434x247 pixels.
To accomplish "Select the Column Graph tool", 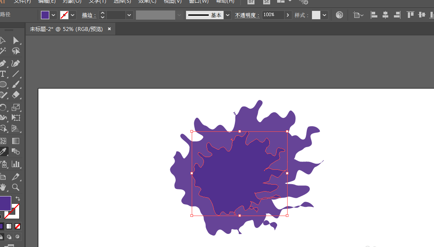I will coord(16,164).
